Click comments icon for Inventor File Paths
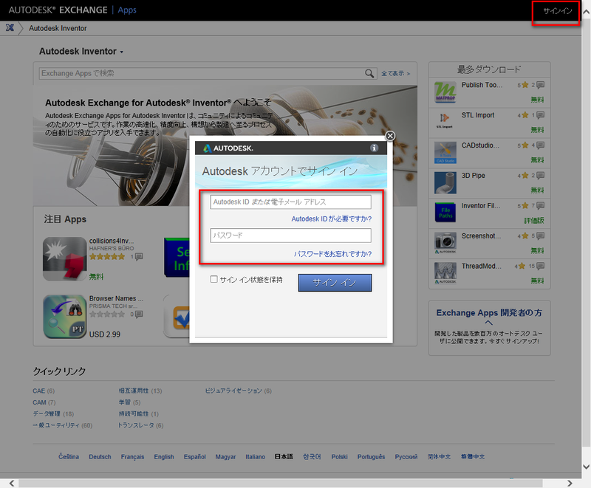This screenshot has height=488, width=591. pyautogui.click(x=540, y=205)
